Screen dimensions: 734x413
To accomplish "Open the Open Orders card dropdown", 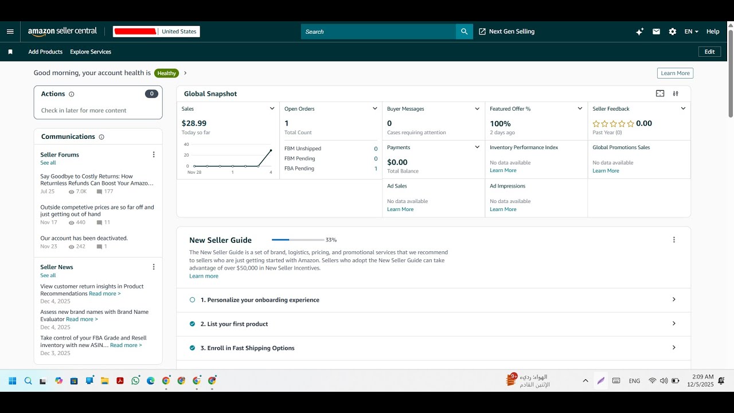I will click(x=375, y=108).
